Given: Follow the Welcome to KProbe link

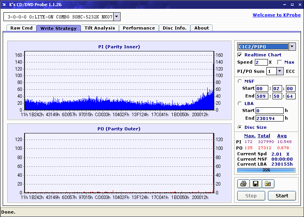Looking at the screenshot, I should (274, 15).
